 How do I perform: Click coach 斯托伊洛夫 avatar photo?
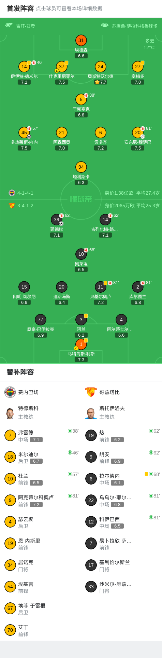coord(91,413)
